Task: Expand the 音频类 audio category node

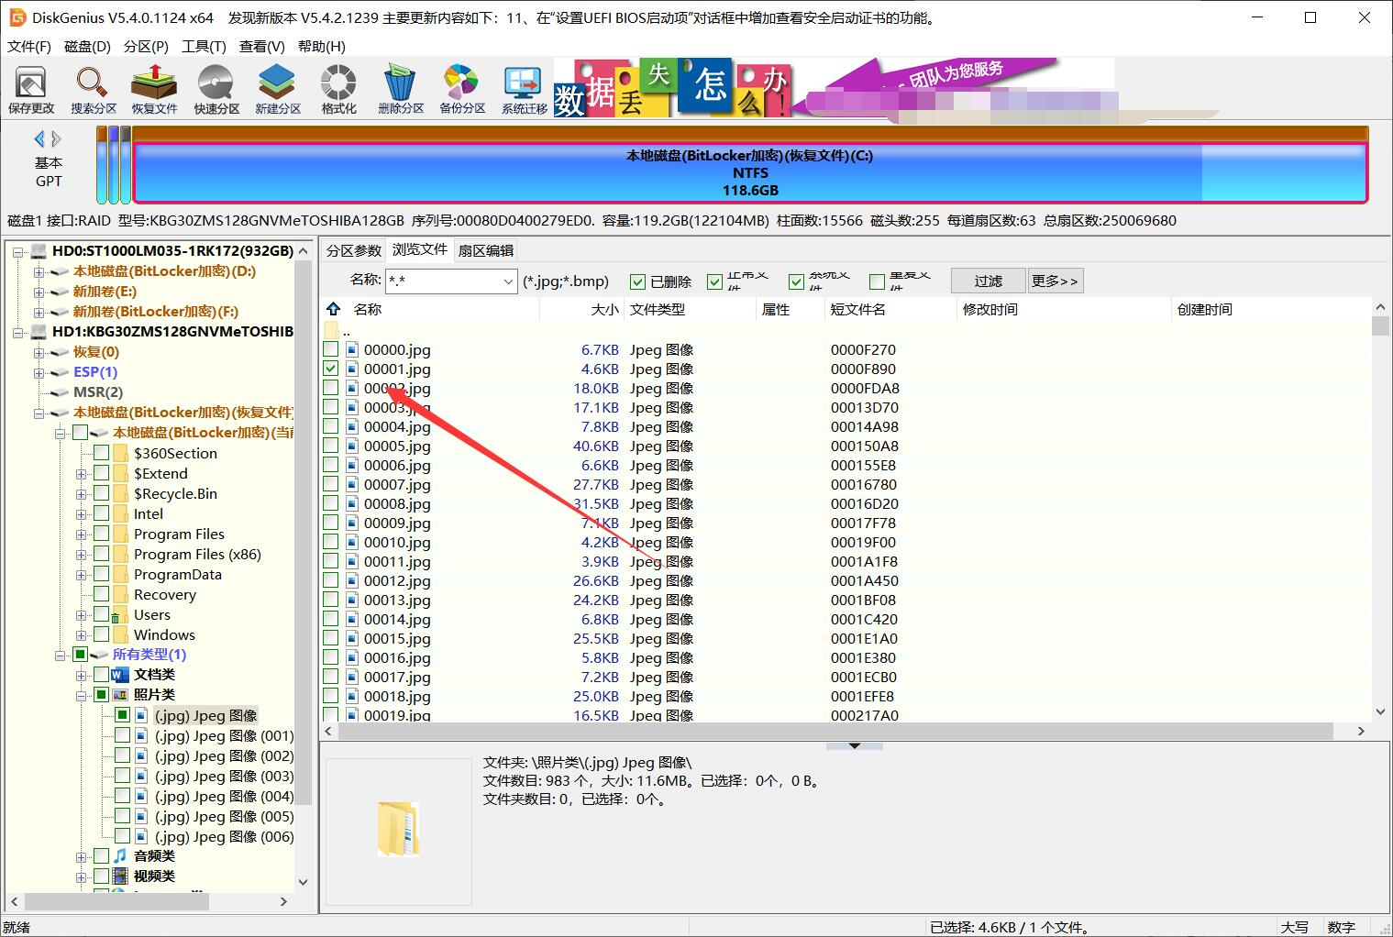Action: (x=81, y=856)
